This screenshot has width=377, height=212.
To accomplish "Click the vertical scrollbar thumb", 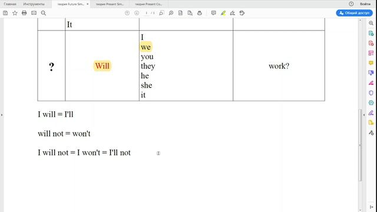I will (x=360, y=145).
